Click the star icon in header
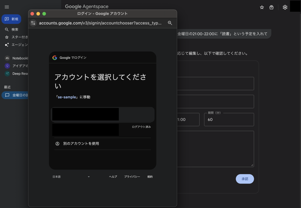Viewport: 301px width, 208px height. point(262,7)
